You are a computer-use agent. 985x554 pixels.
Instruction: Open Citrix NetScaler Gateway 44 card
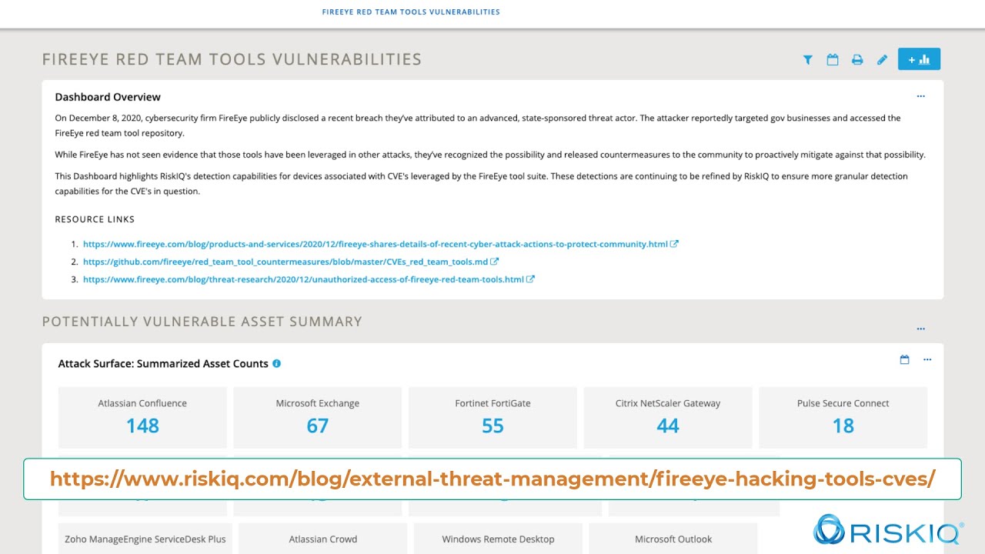pyautogui.click(x=668, y=417)
